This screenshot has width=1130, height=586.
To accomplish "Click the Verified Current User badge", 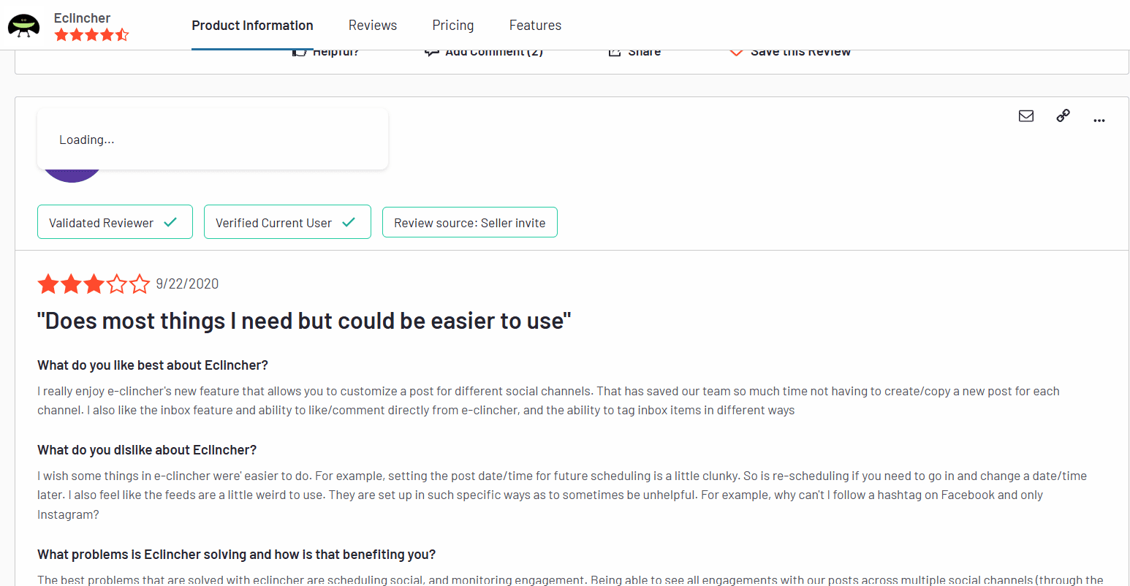I will click(287, 222).
